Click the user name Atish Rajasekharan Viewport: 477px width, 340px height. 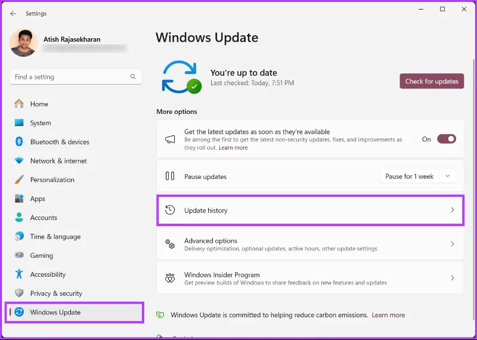[x=72, y=39]
